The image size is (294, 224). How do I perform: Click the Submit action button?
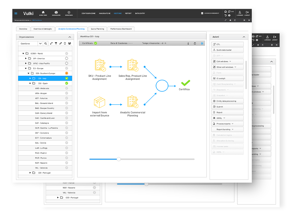pyautogui.click(x=227, y=107)
